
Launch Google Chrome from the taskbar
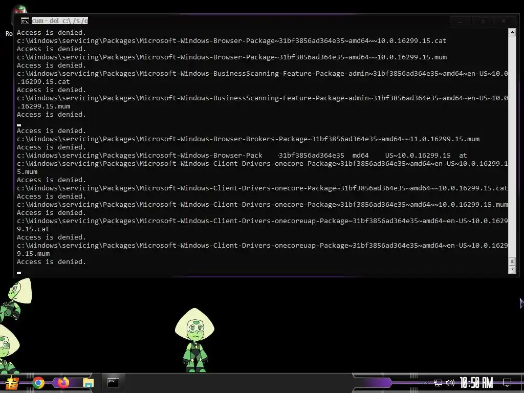pyautogui.click(x=38, y=383)
